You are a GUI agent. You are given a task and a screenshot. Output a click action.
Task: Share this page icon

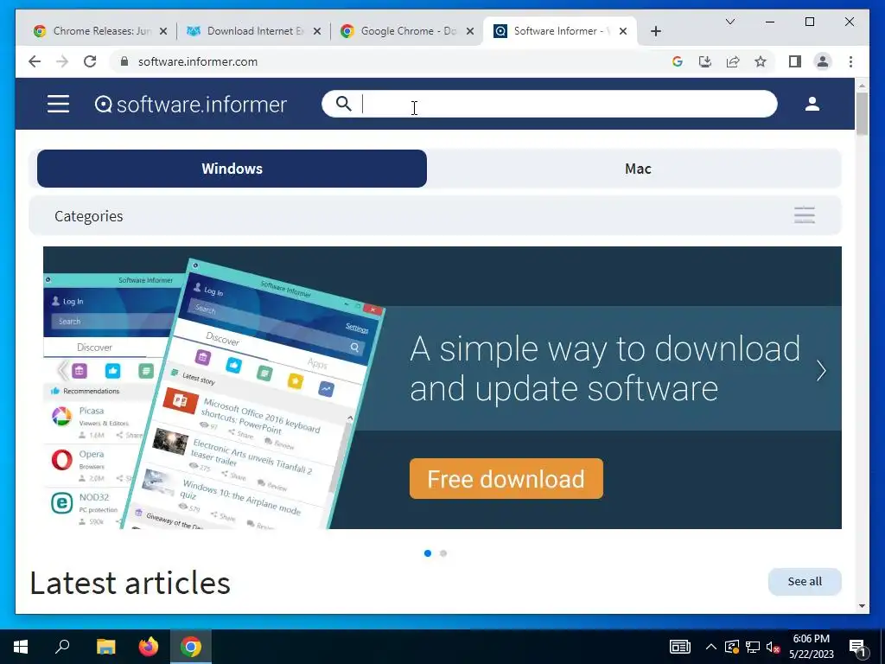click(x=733, y=61)
